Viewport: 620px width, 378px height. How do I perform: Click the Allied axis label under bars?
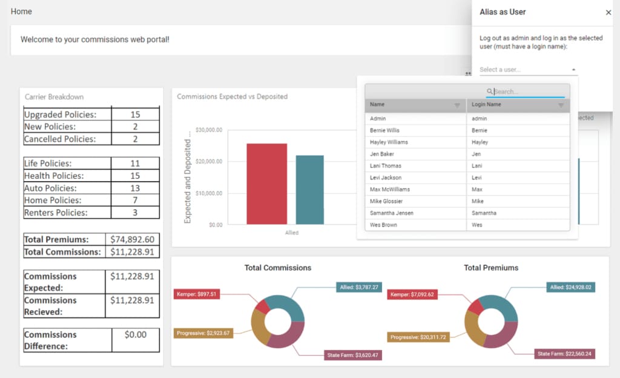coord(292,233)
